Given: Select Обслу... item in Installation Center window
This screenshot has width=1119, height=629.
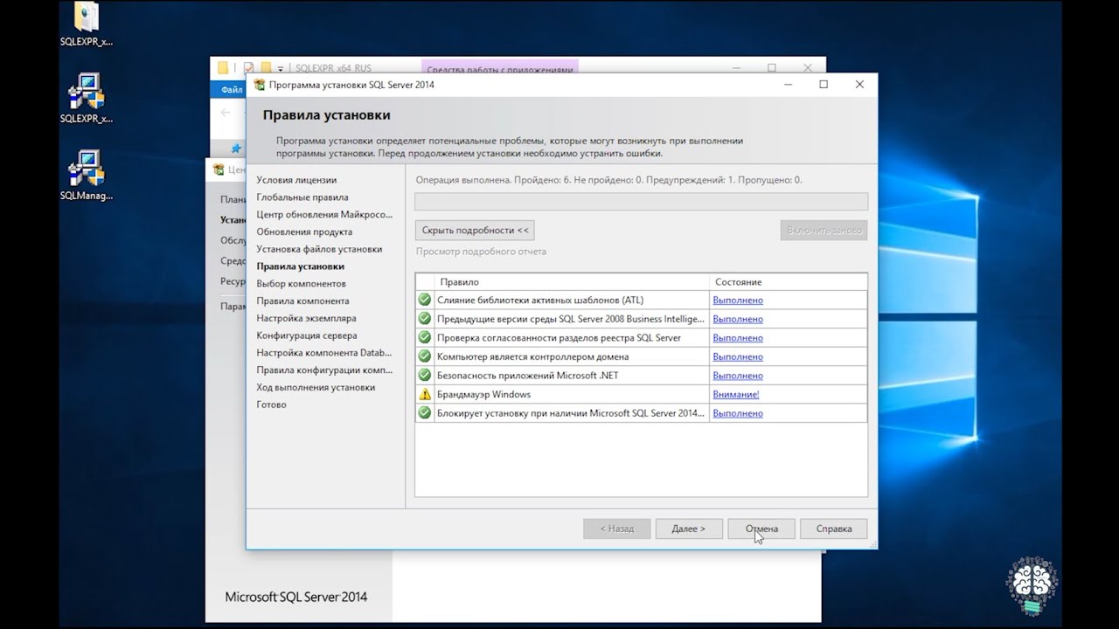Looking at the screenshot, I should [x=233, y=240].
